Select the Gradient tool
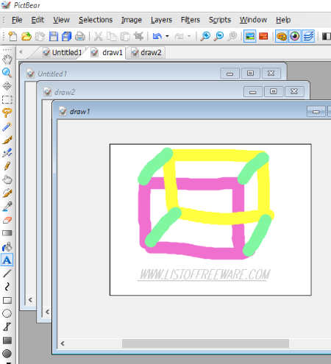 point(7,233)
